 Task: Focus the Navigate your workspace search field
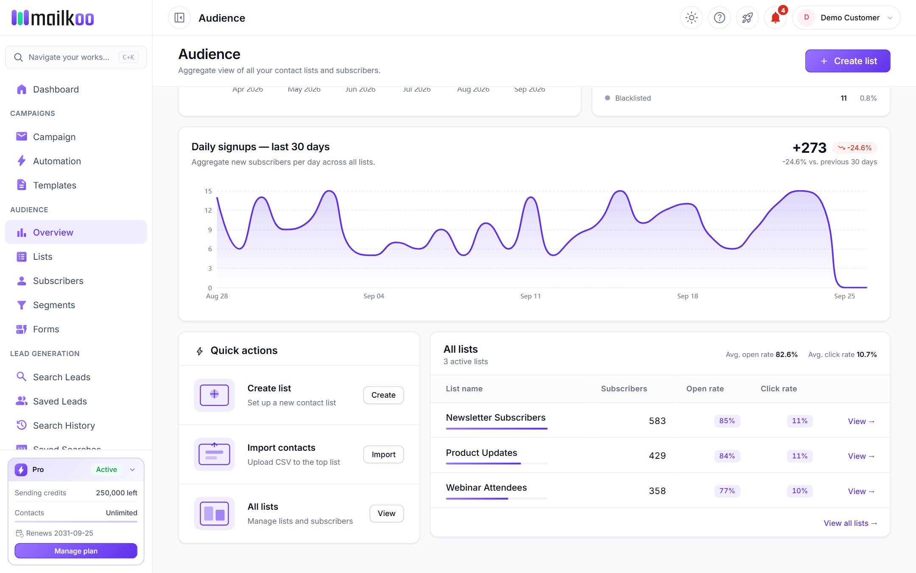click(x=76, y=57)
